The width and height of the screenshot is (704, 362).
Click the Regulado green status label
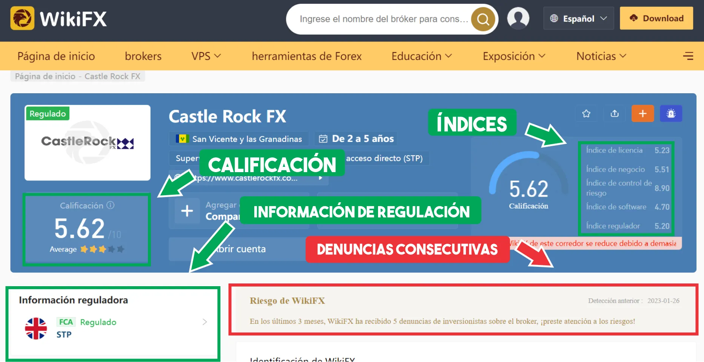pos(48,114)
